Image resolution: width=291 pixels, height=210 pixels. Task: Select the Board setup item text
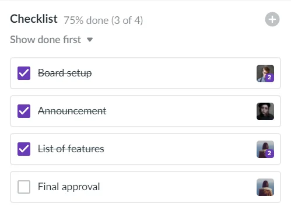point(65,73)
